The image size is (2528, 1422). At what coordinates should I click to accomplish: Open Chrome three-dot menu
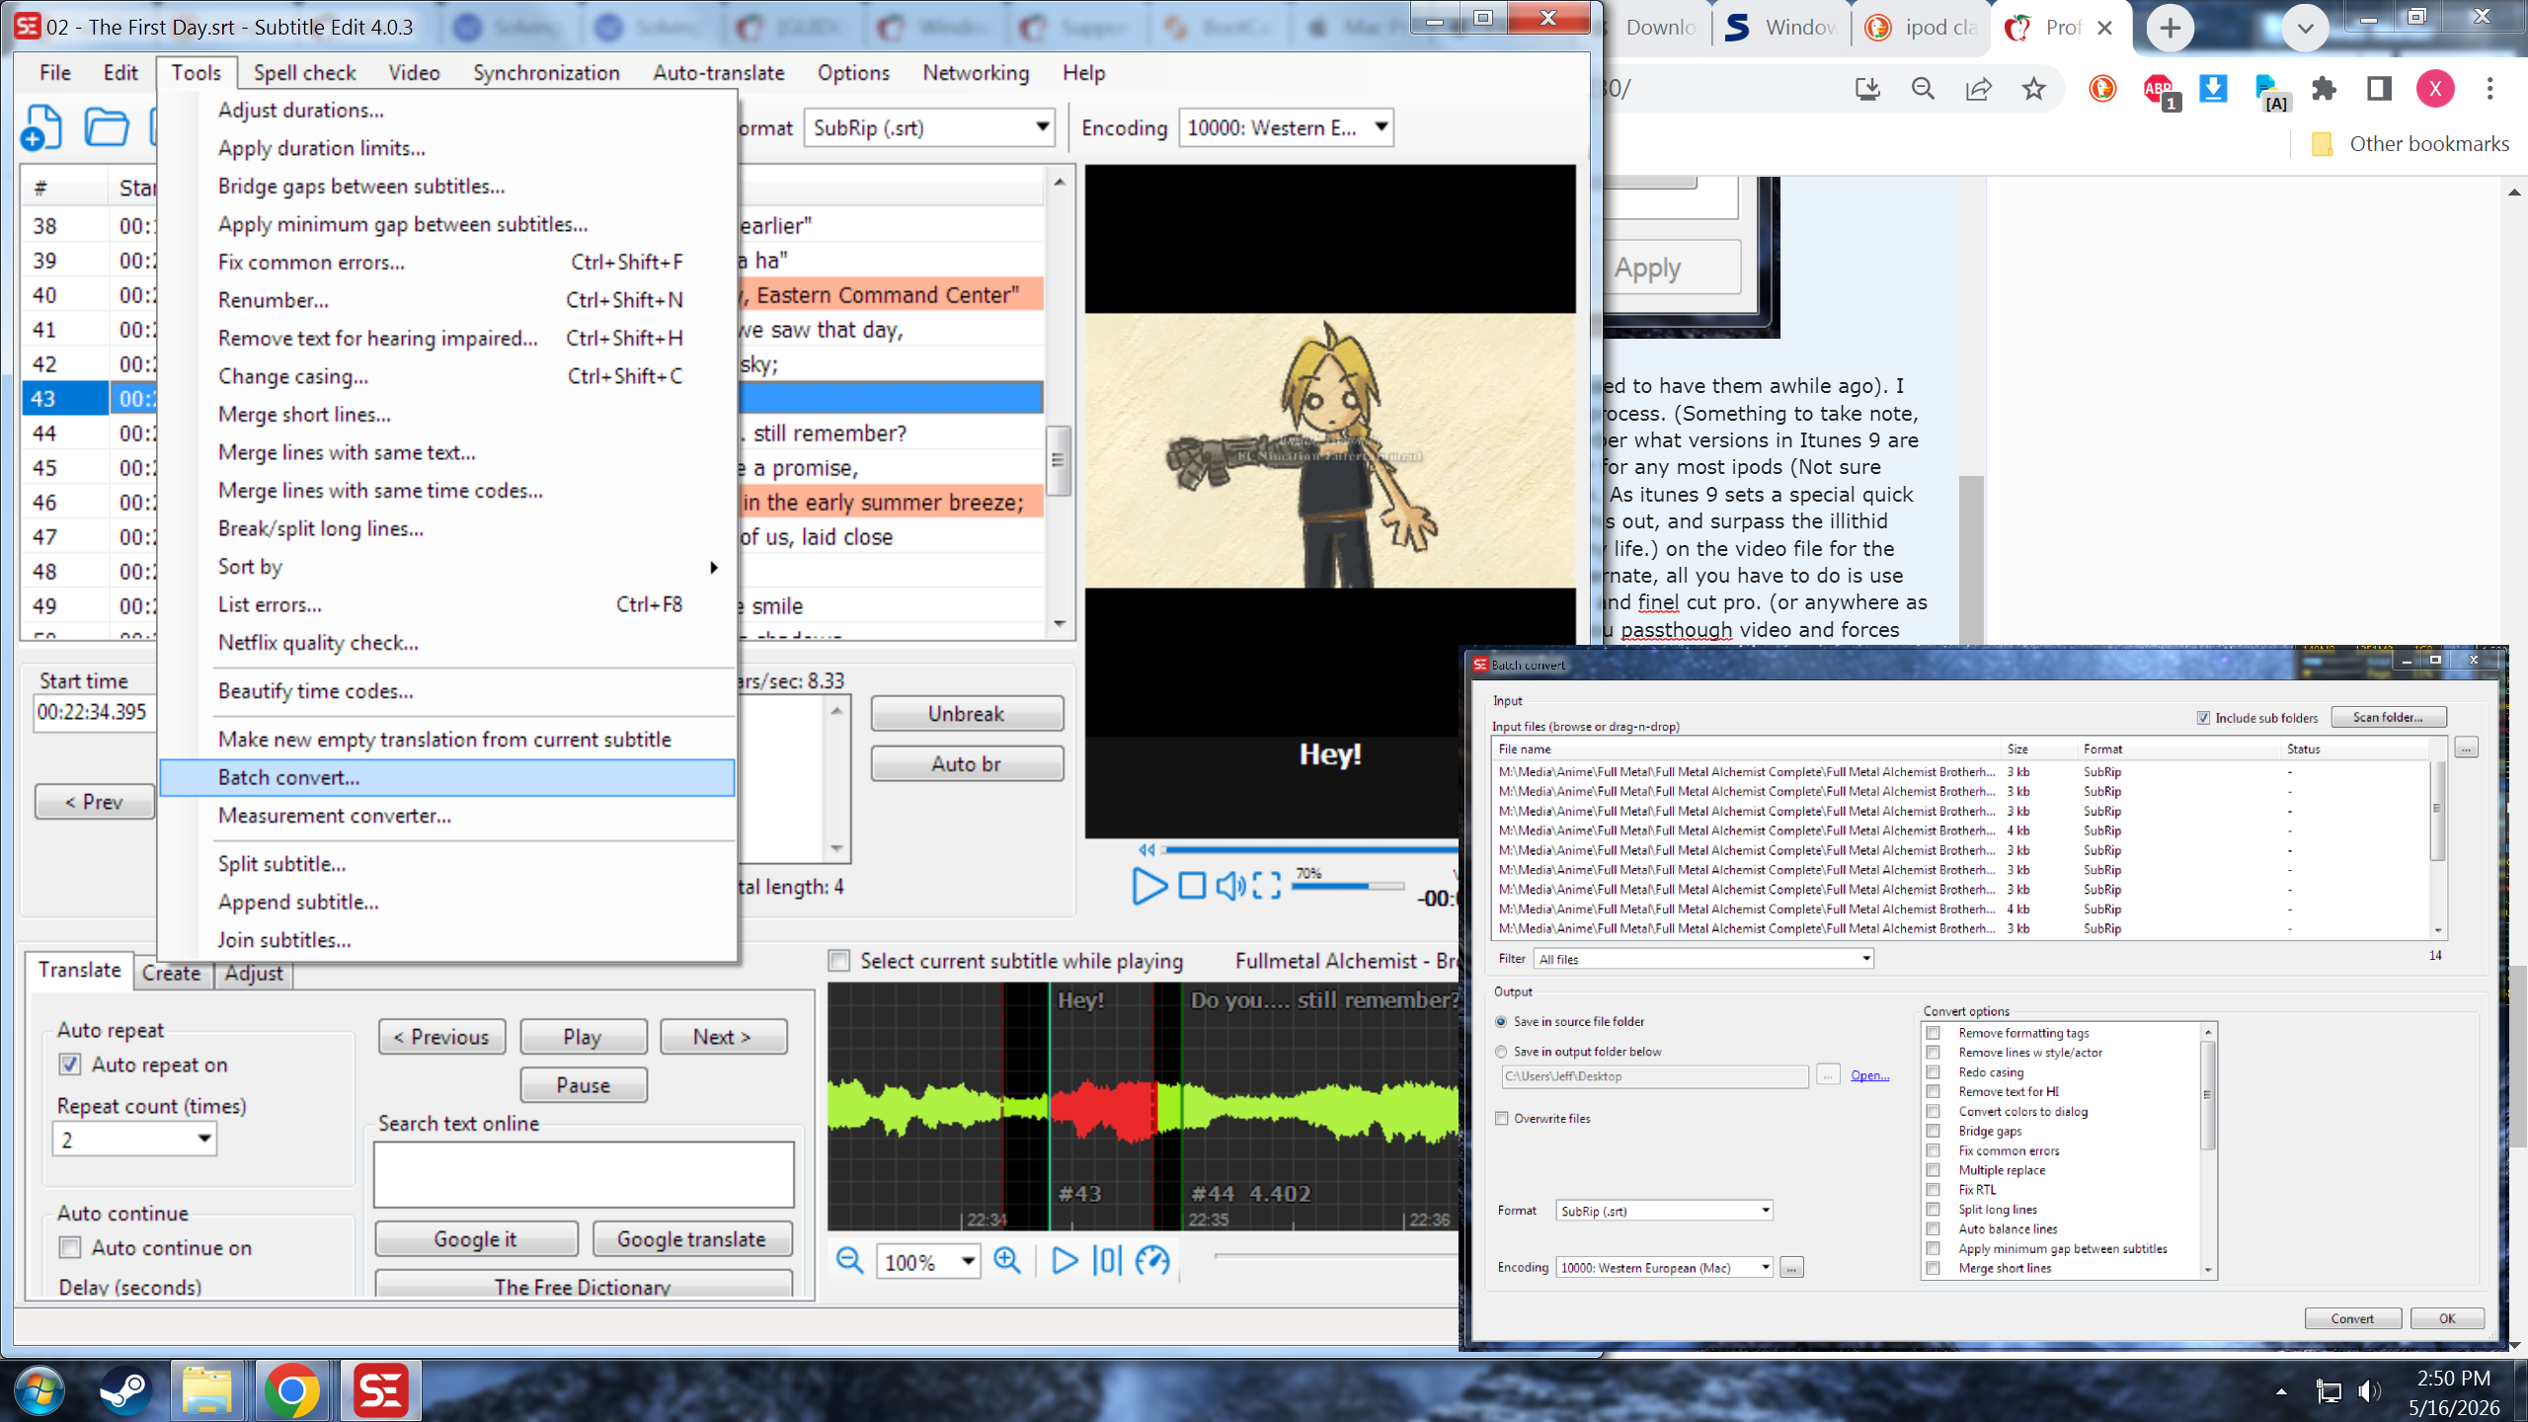(x=2489, y=89)
